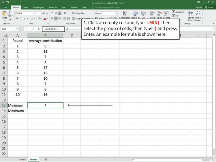Expand the Number Format dropdown showing General
Image resolution: width=216 pixels, height=162 pixels.
click(115, 13)
